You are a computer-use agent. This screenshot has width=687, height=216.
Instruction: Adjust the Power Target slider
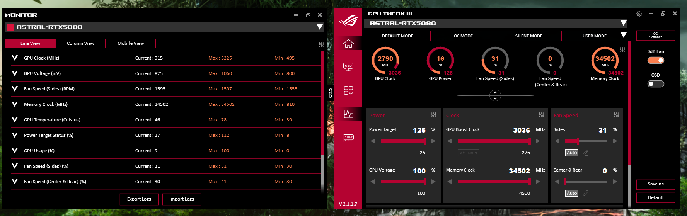click(x=403, y=141)
